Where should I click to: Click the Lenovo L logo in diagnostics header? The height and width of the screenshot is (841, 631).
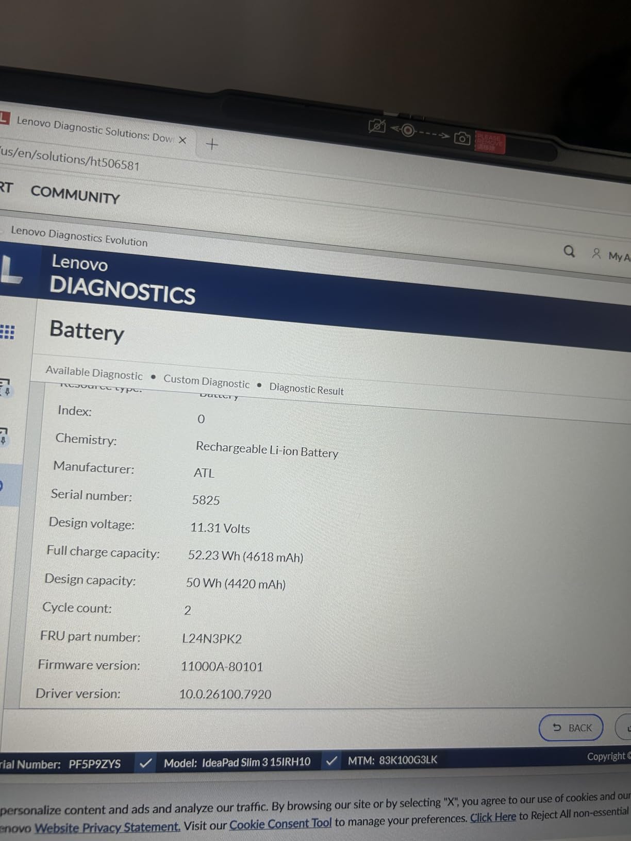pyautogui.click(x=10, y=270)
